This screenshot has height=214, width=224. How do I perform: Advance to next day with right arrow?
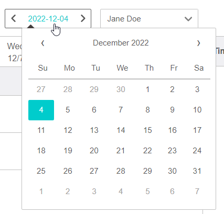(83, 18)
